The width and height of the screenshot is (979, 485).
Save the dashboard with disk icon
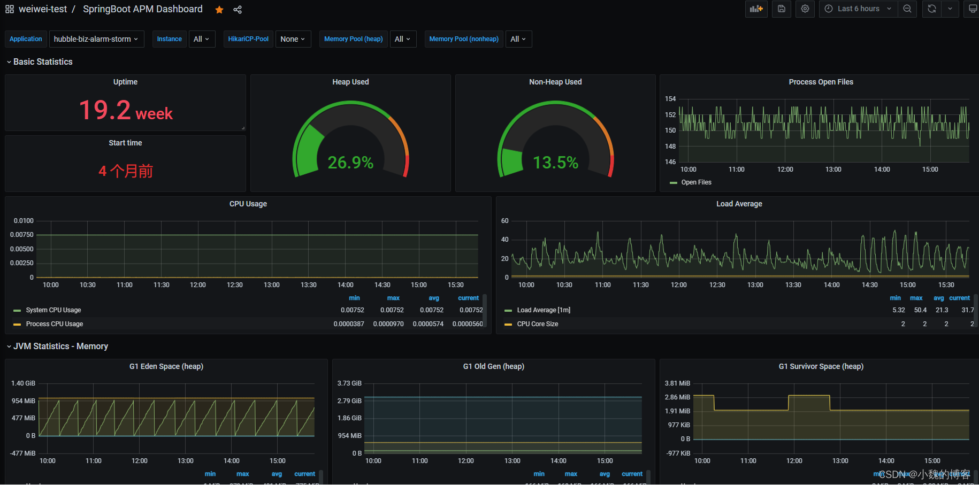tap(782, 9)
